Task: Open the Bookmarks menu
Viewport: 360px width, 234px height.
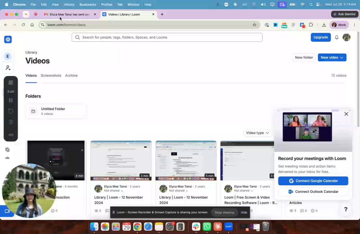Action: (x=88, y=4)
